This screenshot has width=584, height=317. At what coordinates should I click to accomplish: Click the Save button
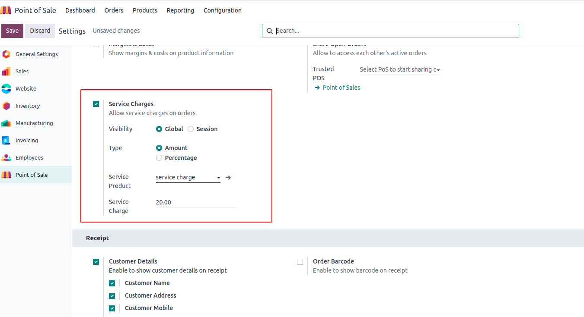12,31
